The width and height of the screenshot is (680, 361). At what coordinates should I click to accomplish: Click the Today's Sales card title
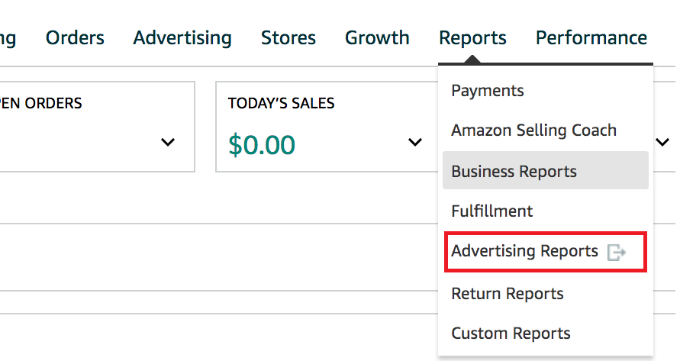281,103
